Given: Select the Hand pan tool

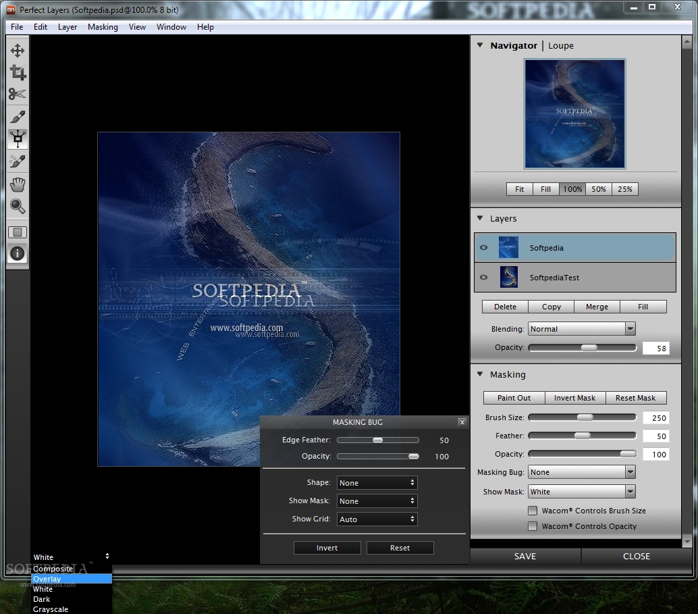Looking at the screenshot, I should pos(18,184).
